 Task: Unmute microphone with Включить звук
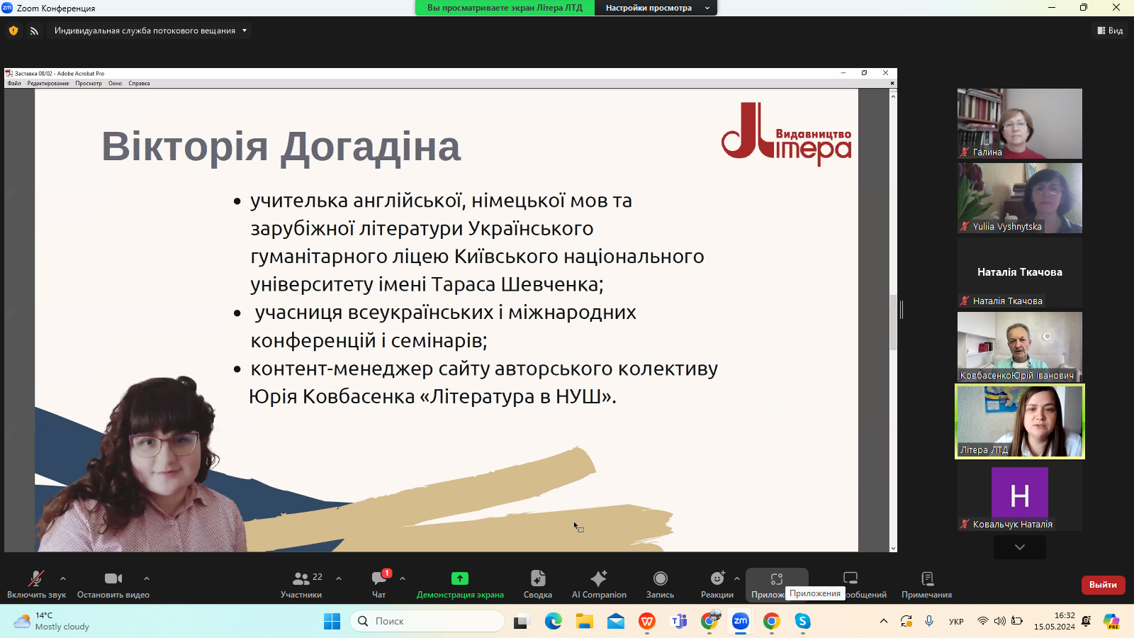coord(36,584)
